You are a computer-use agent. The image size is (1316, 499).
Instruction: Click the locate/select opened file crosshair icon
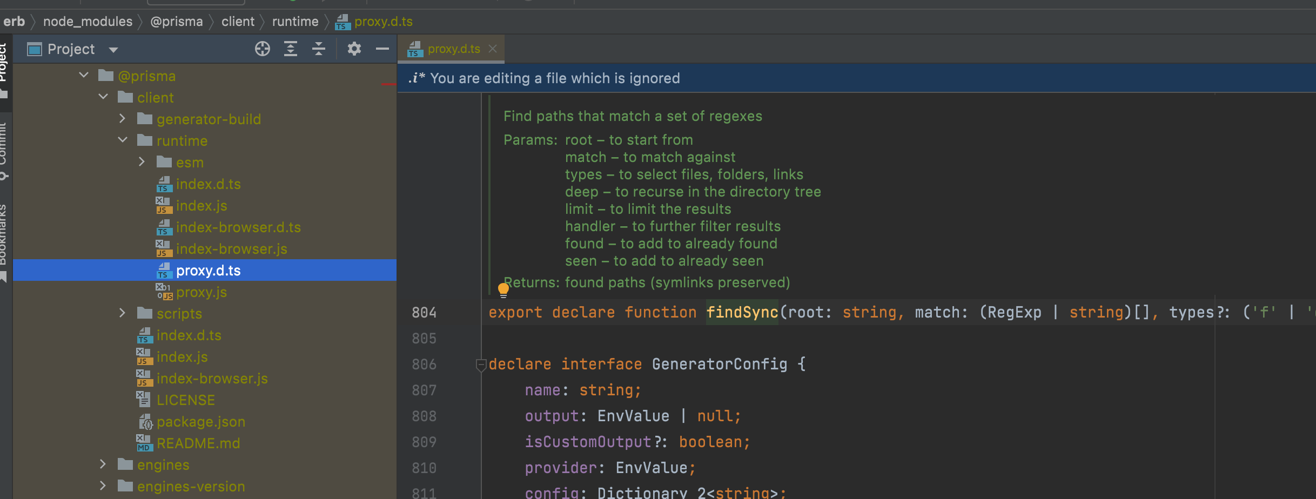[263, 49]
